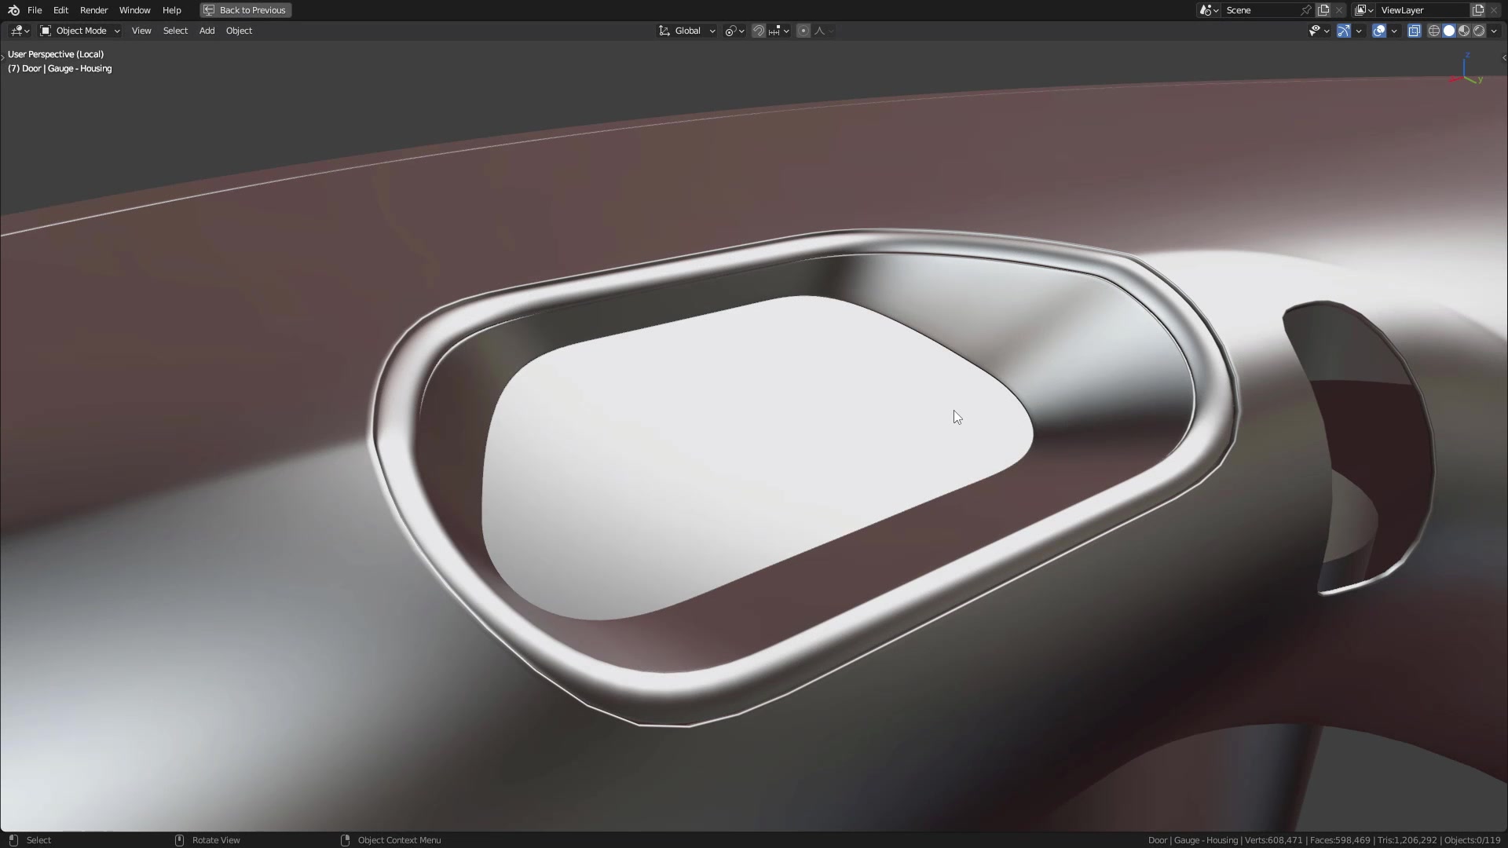The height and width of the screenshot is (848, 1508).
Task: Expand the toolbar using the left-edge arrow
Action: [x=3, y=57]
